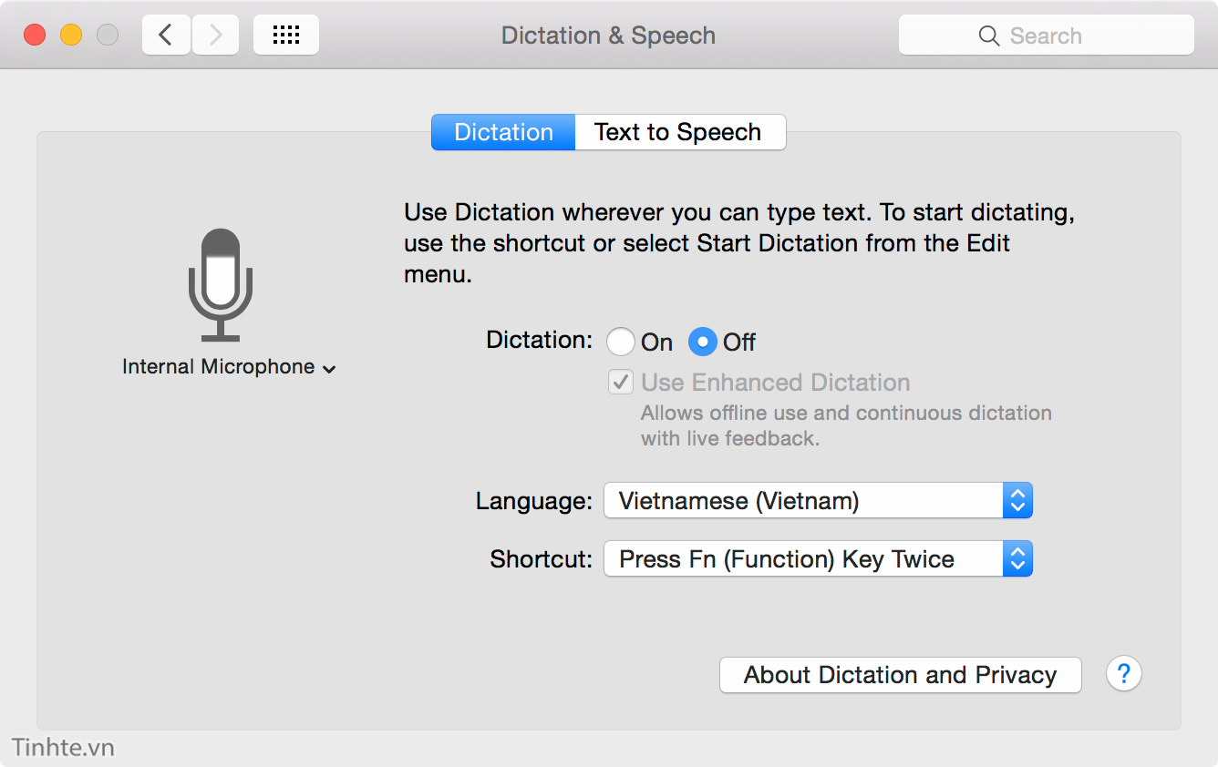The width and height of the screenshot is (1218, 767).
Task: Click the 'Use Enhanced Dictation' label text
Action: click(776, 382)
